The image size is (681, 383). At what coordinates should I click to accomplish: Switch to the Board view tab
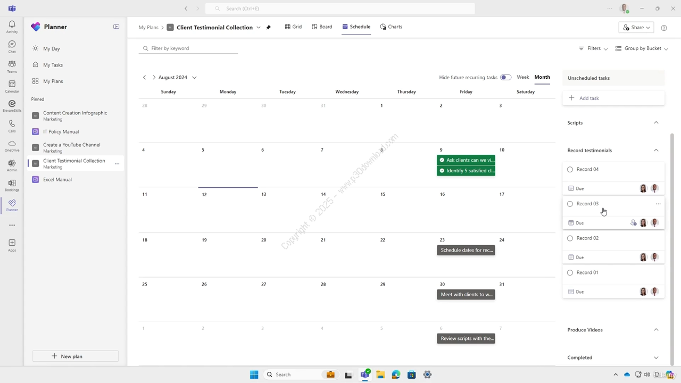322,27
